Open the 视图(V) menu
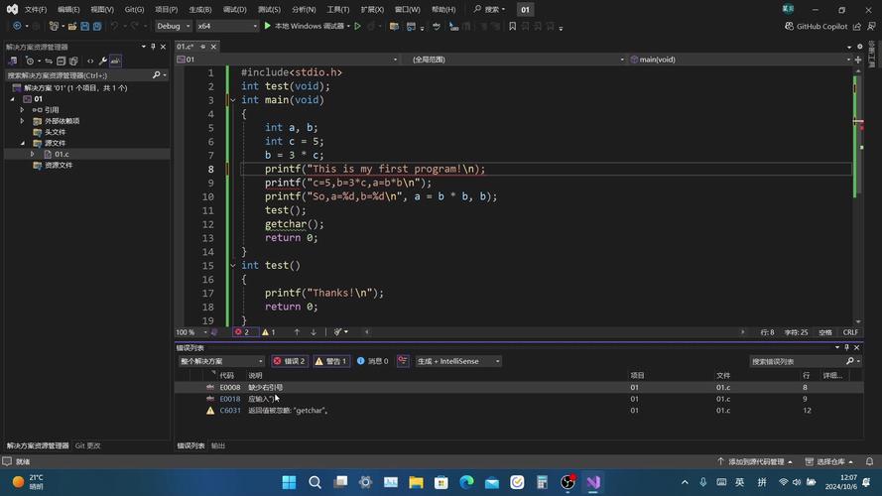Screen dimensions: 882x496 point(102,9)
